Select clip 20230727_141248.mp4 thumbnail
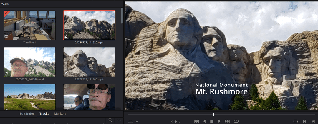Image resolution: width=318 pixels, height=124 pixels. 30,62
